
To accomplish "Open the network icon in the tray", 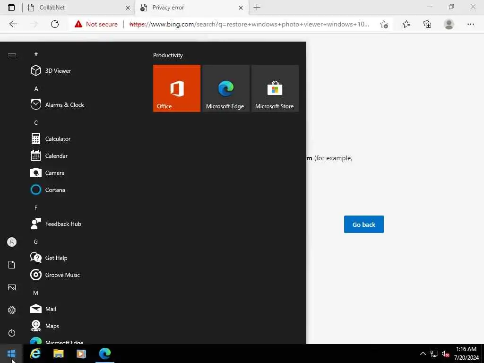I will 434,354.
